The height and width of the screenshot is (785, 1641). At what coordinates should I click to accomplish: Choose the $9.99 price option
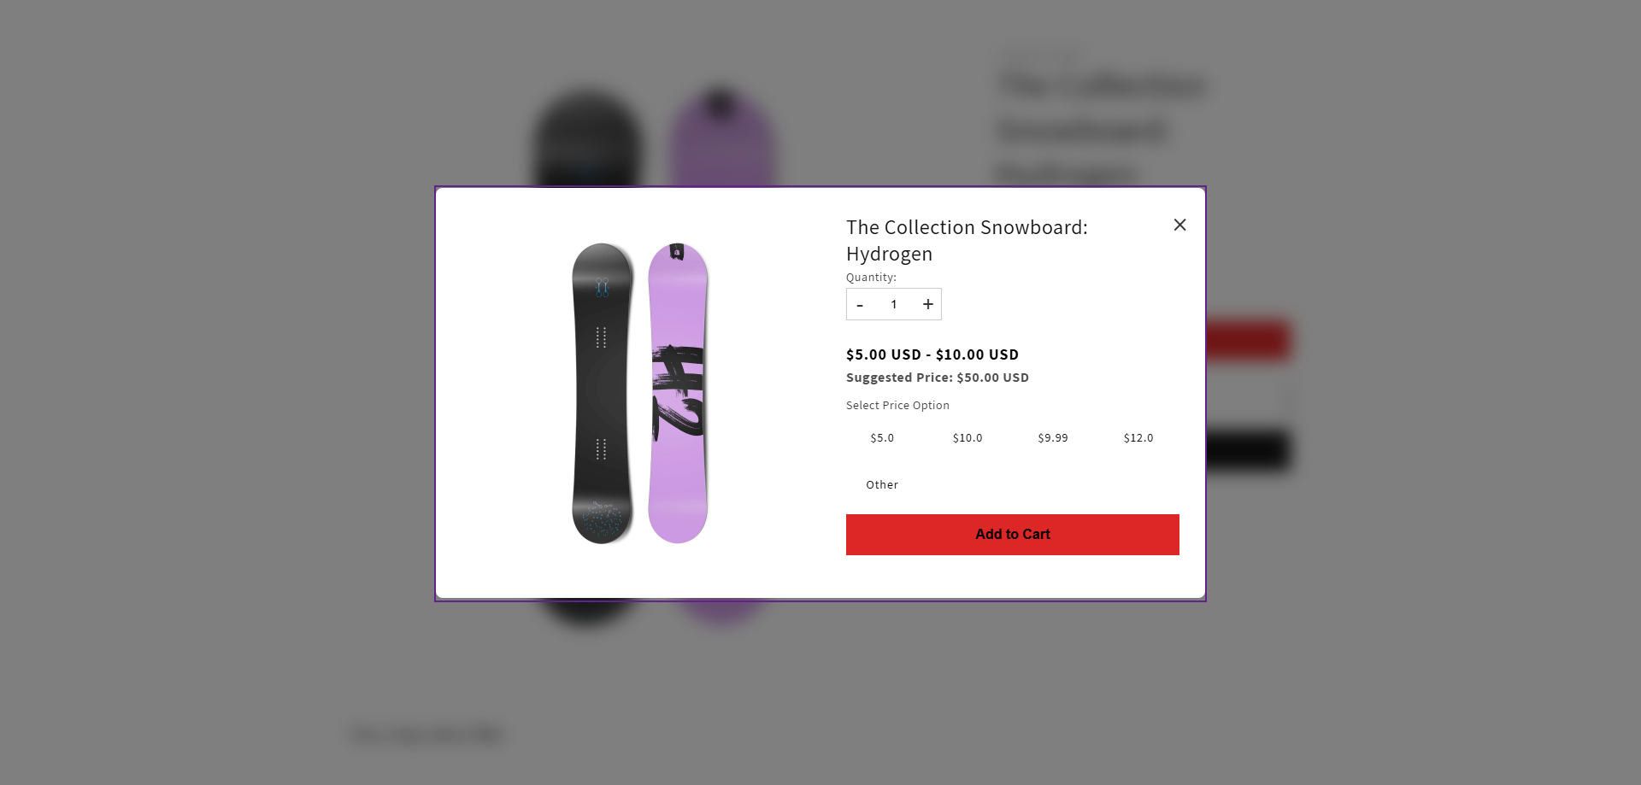pyautogui.click(x=1053, y=438)
